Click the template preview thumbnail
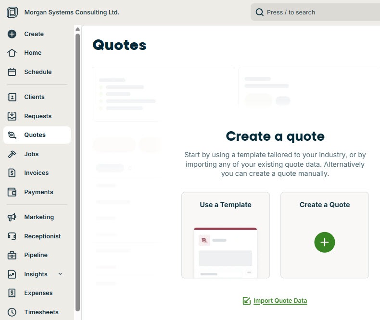The width and height of the screenshot is (380, 320). [226, 252]
